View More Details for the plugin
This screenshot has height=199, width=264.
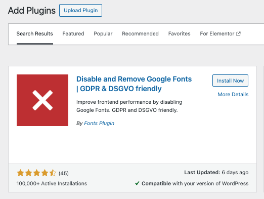pyautogui.click(x=233, y=94)
